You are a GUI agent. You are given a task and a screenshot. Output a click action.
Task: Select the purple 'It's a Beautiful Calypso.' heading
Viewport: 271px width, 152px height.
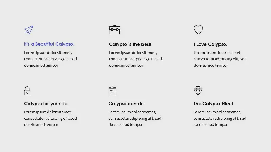click(x=49, y=44)
